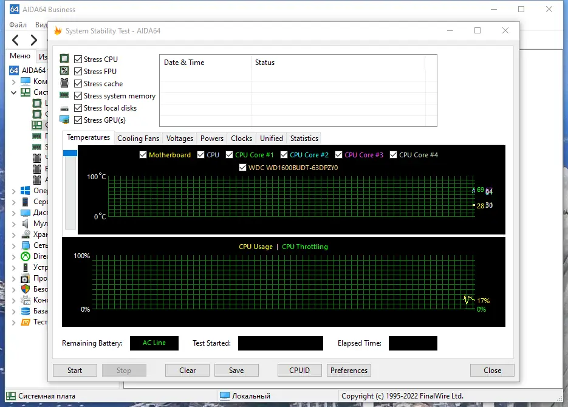Select the DirectX Xbox icon in tree
Image resolution: width=568 pixels, height=407 pixels.
click(26, 256)
